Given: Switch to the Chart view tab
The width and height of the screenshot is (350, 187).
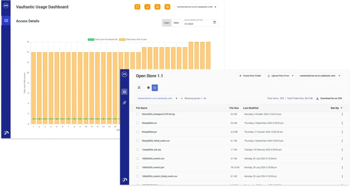Looking at the screenshot, I should [166, 23].
